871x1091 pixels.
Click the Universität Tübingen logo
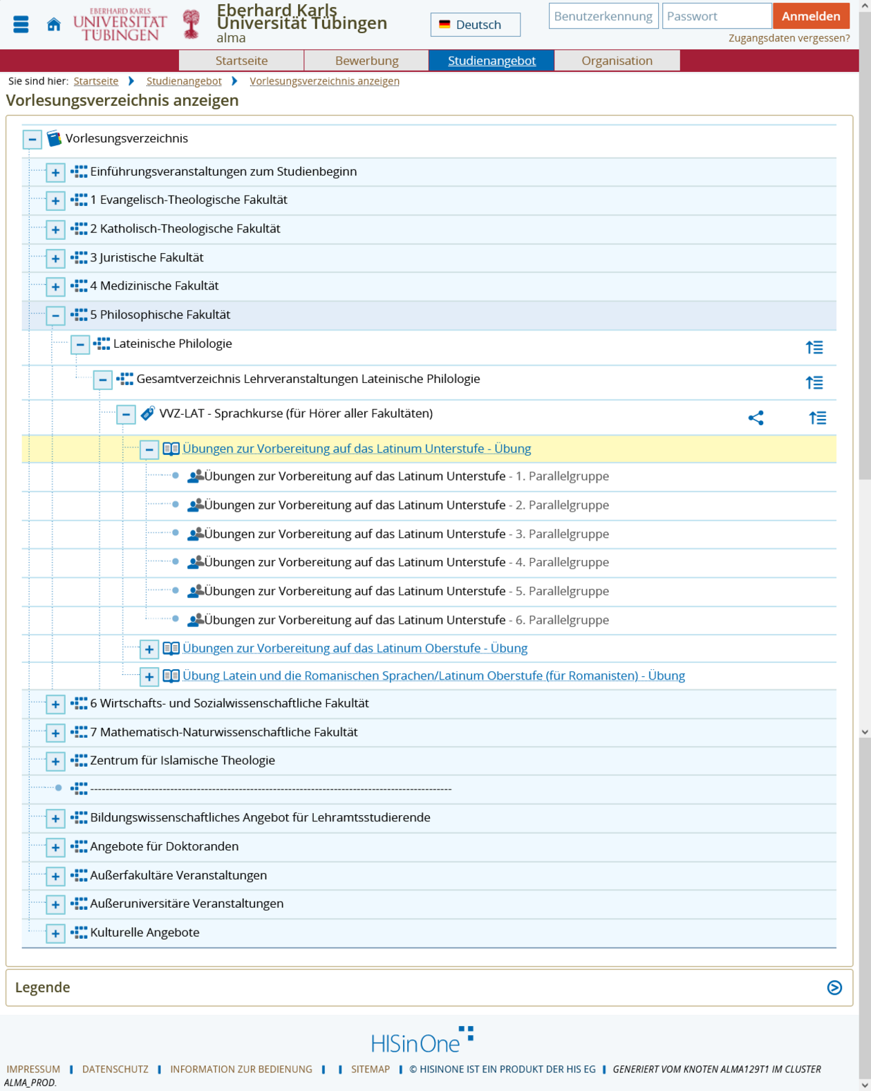point(120,24)
